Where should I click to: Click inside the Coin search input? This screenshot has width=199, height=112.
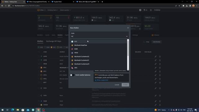(98, 36)
